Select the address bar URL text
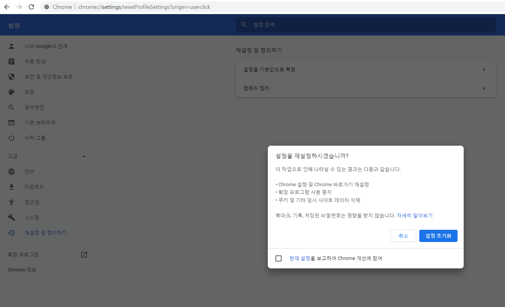The height and width of the screenshot is (307, 505). (x=144, y=7)
